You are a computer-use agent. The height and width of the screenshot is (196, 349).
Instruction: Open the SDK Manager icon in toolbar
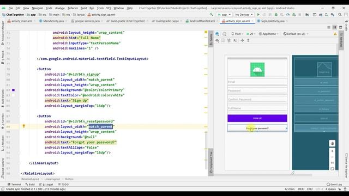pyautogui.click(x=333, y=15)
